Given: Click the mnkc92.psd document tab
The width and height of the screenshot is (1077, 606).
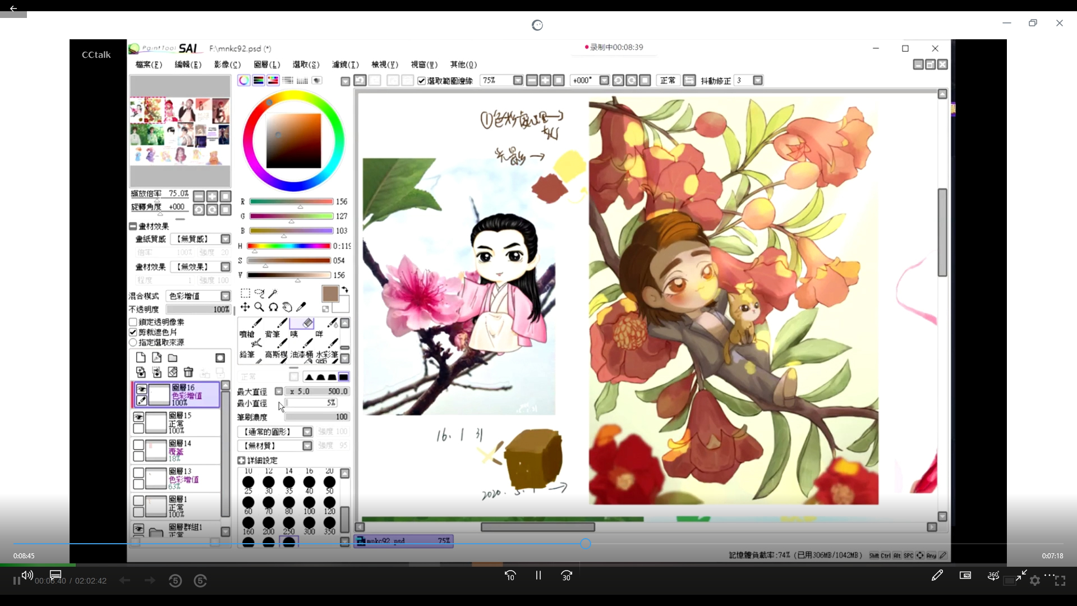Looking at the screenshot, I should 403,541.
